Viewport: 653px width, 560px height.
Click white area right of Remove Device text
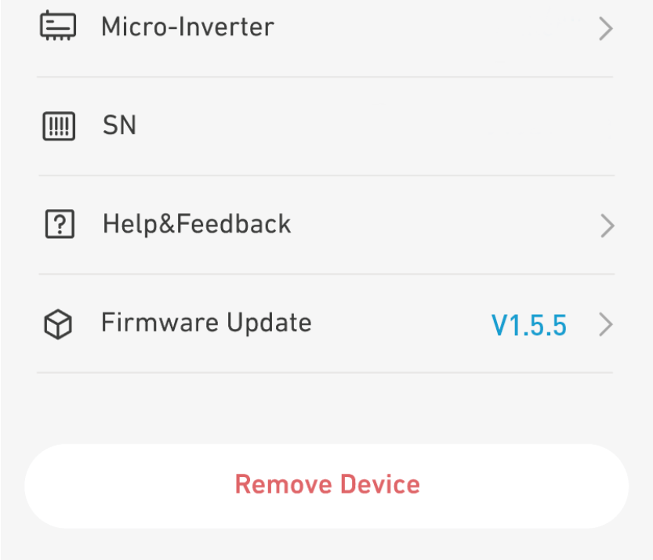click(525, 486)
